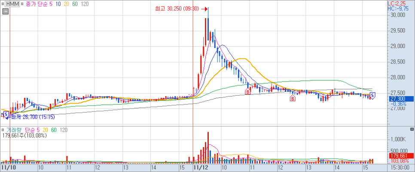The image size is (415, 172).
Task: Select the 10 moving average in price legend
Action: (58, 4)
